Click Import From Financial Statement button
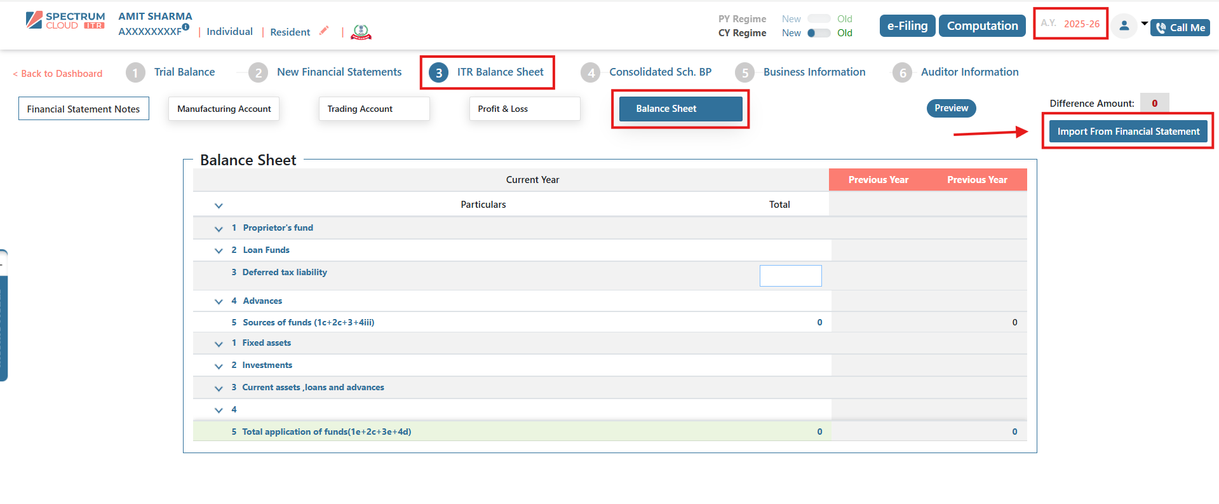 (1128, 132)
